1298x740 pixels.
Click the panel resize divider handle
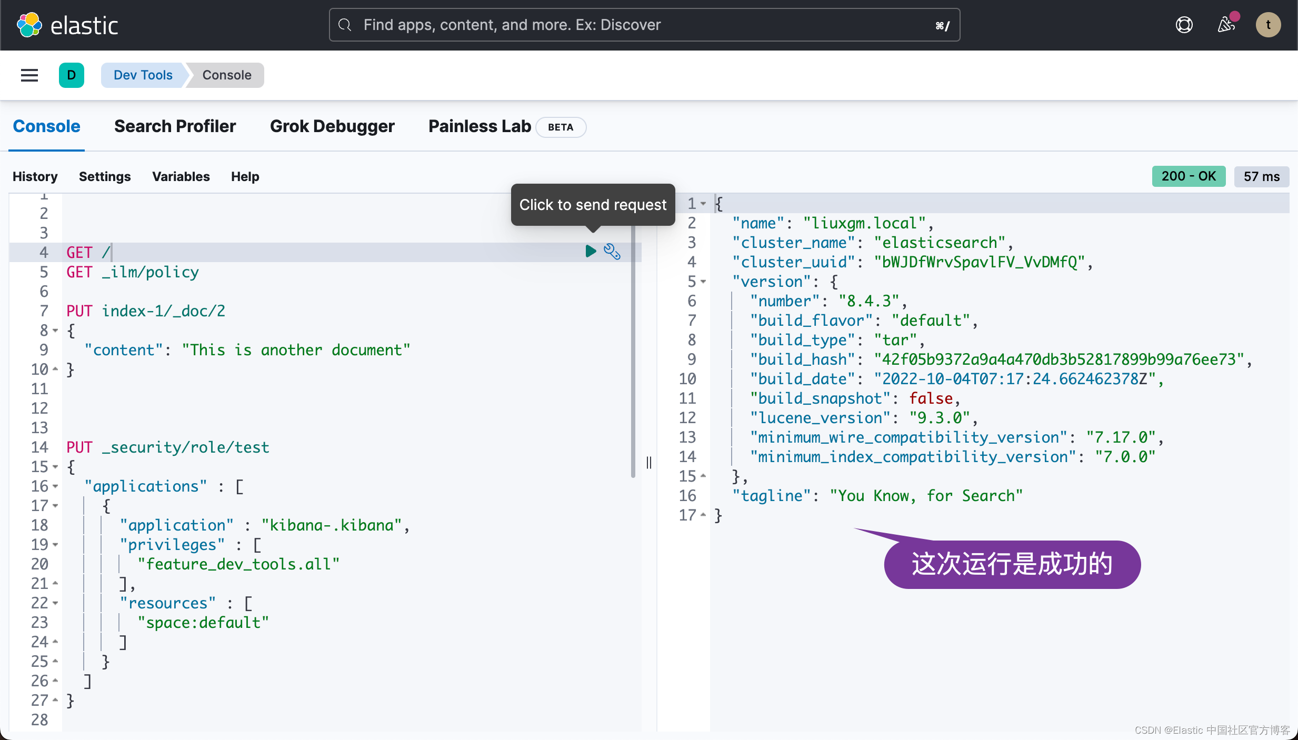click(x=649, y=462)
